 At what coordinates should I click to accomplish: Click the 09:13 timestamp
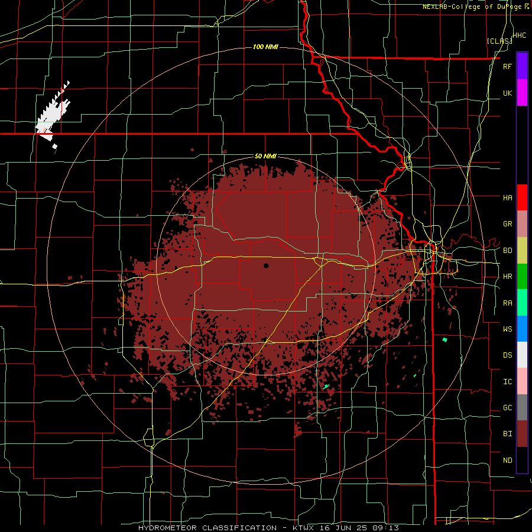click(387, 528)
